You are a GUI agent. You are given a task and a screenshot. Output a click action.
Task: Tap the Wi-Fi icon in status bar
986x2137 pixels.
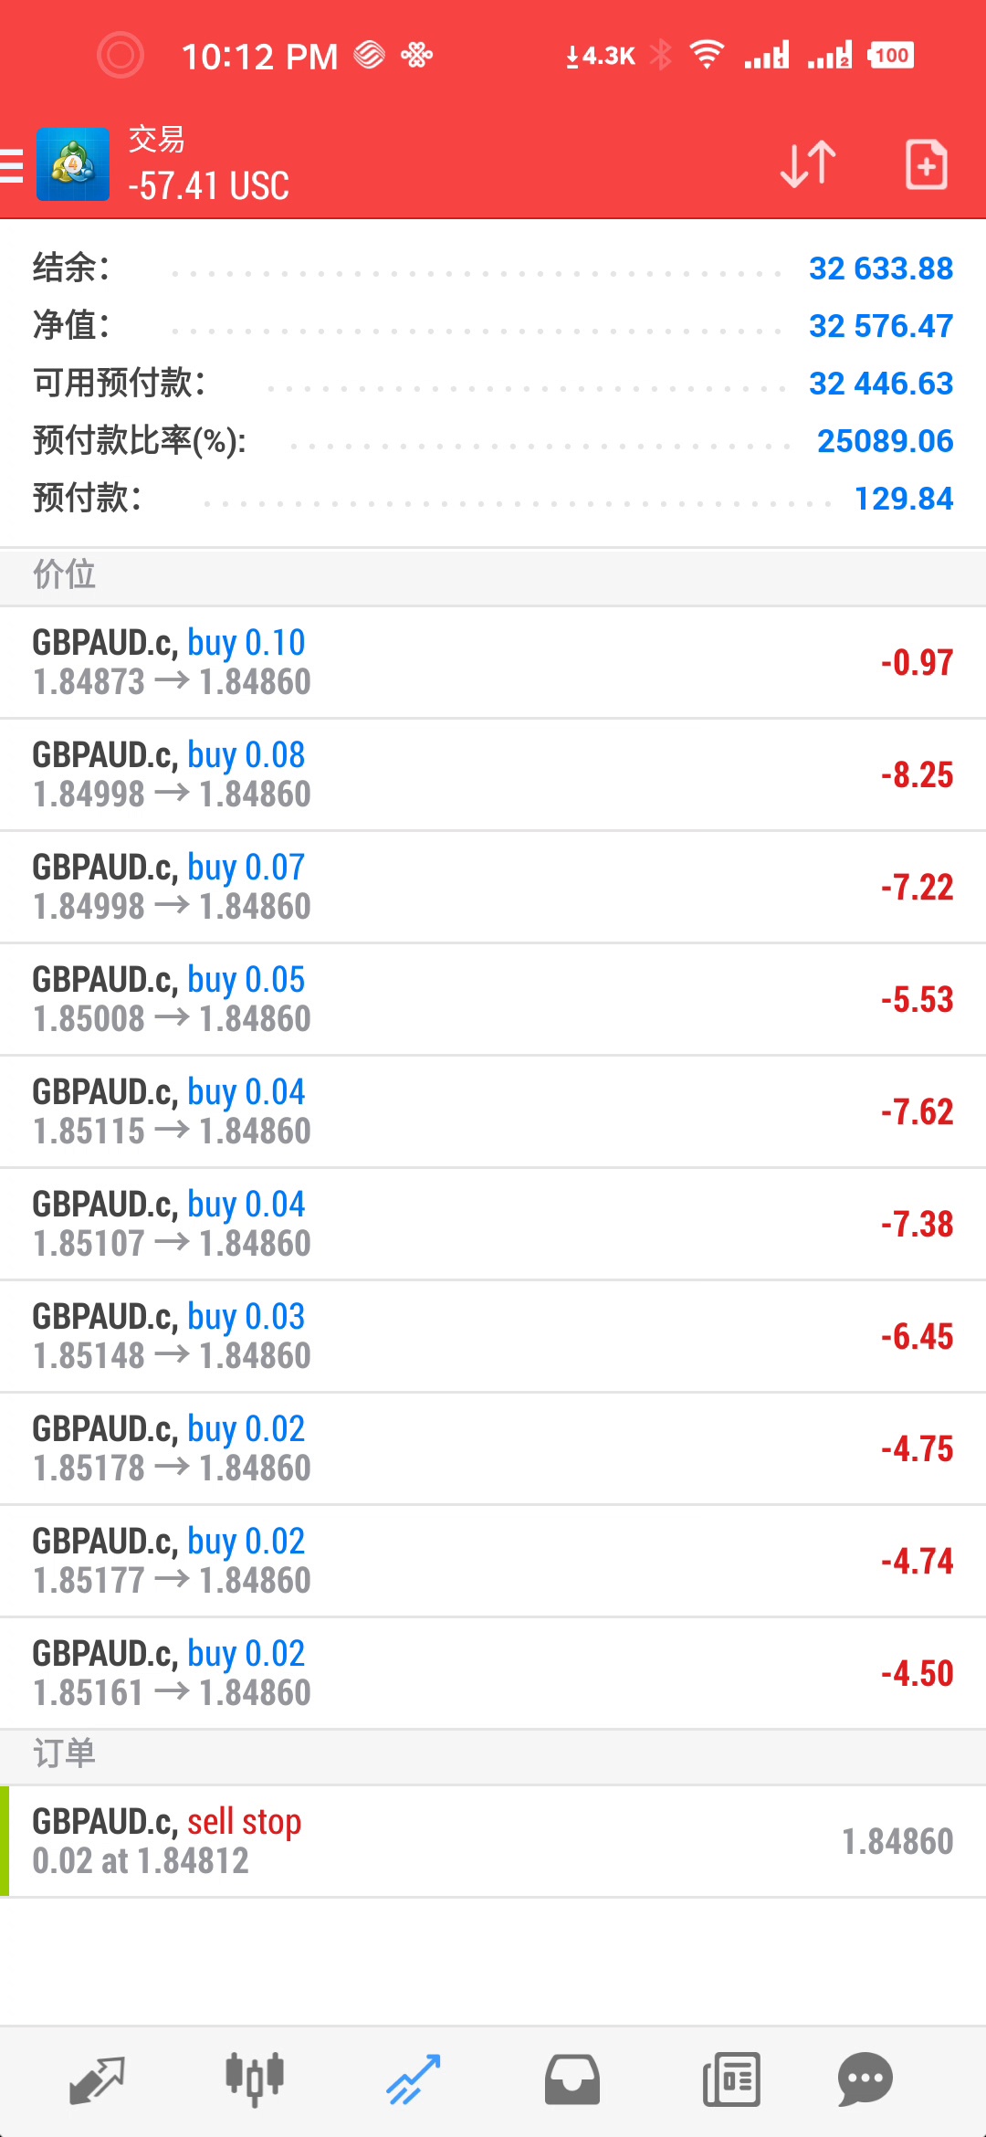tap(707, 55)
